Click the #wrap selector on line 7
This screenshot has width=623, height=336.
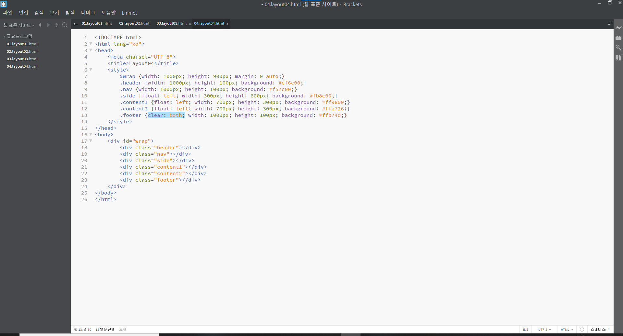coord(128,76)
